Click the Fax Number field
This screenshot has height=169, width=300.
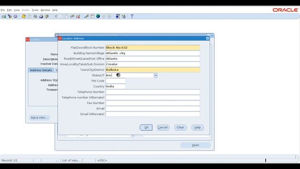tap(153, 103)
